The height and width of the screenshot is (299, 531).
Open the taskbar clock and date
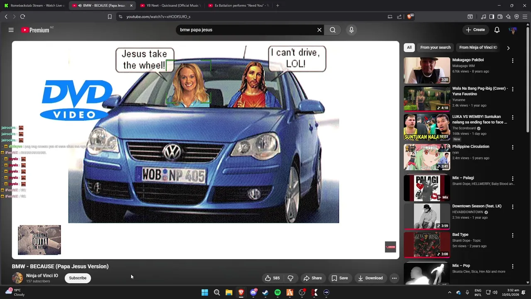[x=510, y=292]
